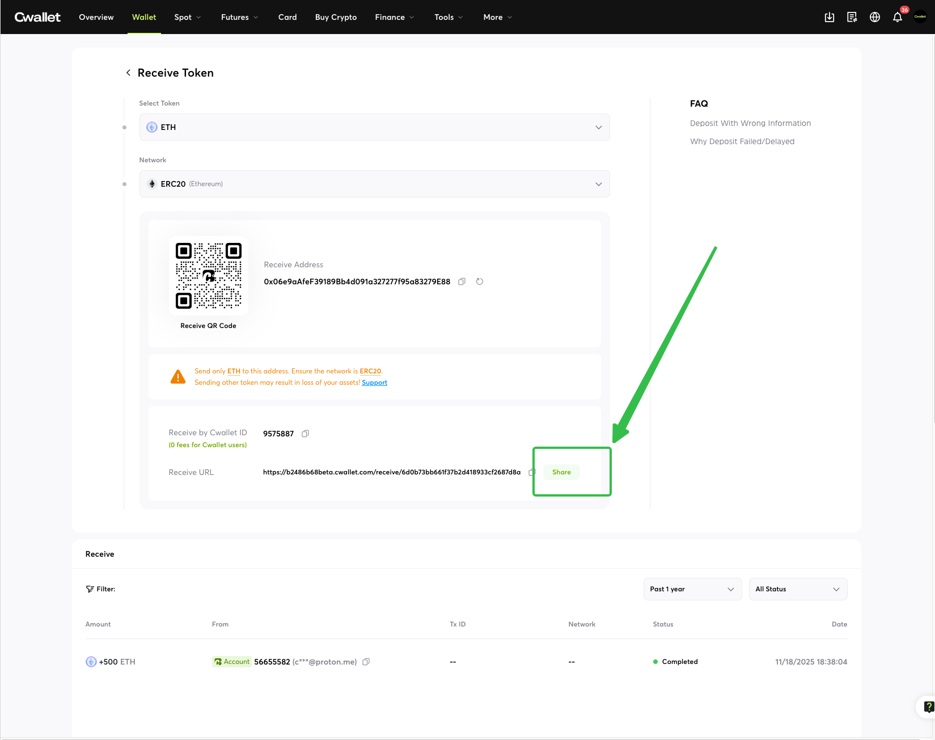This screenshot has width=935, height=740.
Task: Open the help question mark widget
Action: [928, 707]
